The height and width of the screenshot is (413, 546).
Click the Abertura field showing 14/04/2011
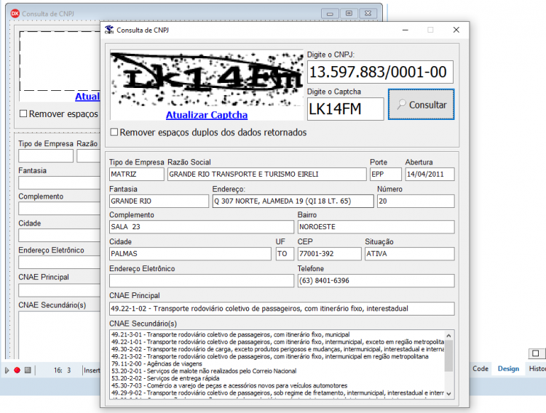pyautogui.click(x=430, y=174)
